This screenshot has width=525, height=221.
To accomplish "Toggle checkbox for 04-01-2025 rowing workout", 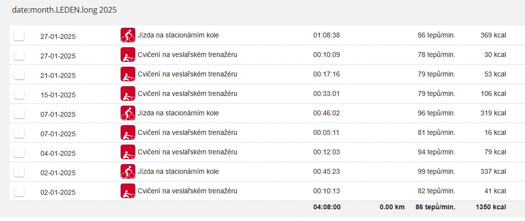I will pos(19,152).
